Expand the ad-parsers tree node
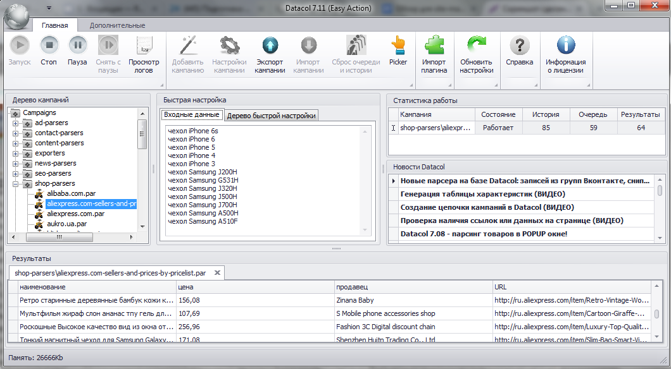 (x=16, y=123)
